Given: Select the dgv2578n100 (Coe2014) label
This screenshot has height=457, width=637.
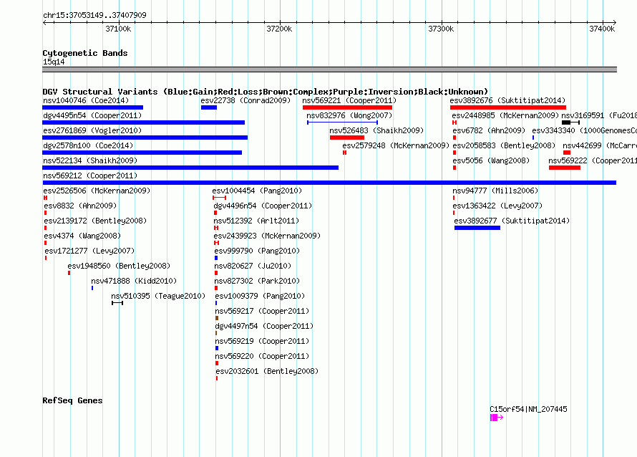Looking at the screenshot, I should coord(88,145).
